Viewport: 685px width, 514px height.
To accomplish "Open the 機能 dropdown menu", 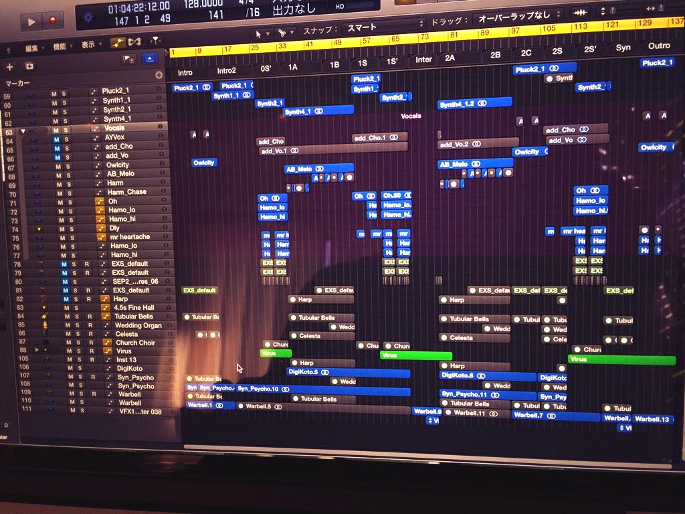I will pyautogui.click(x=62, y=46).
